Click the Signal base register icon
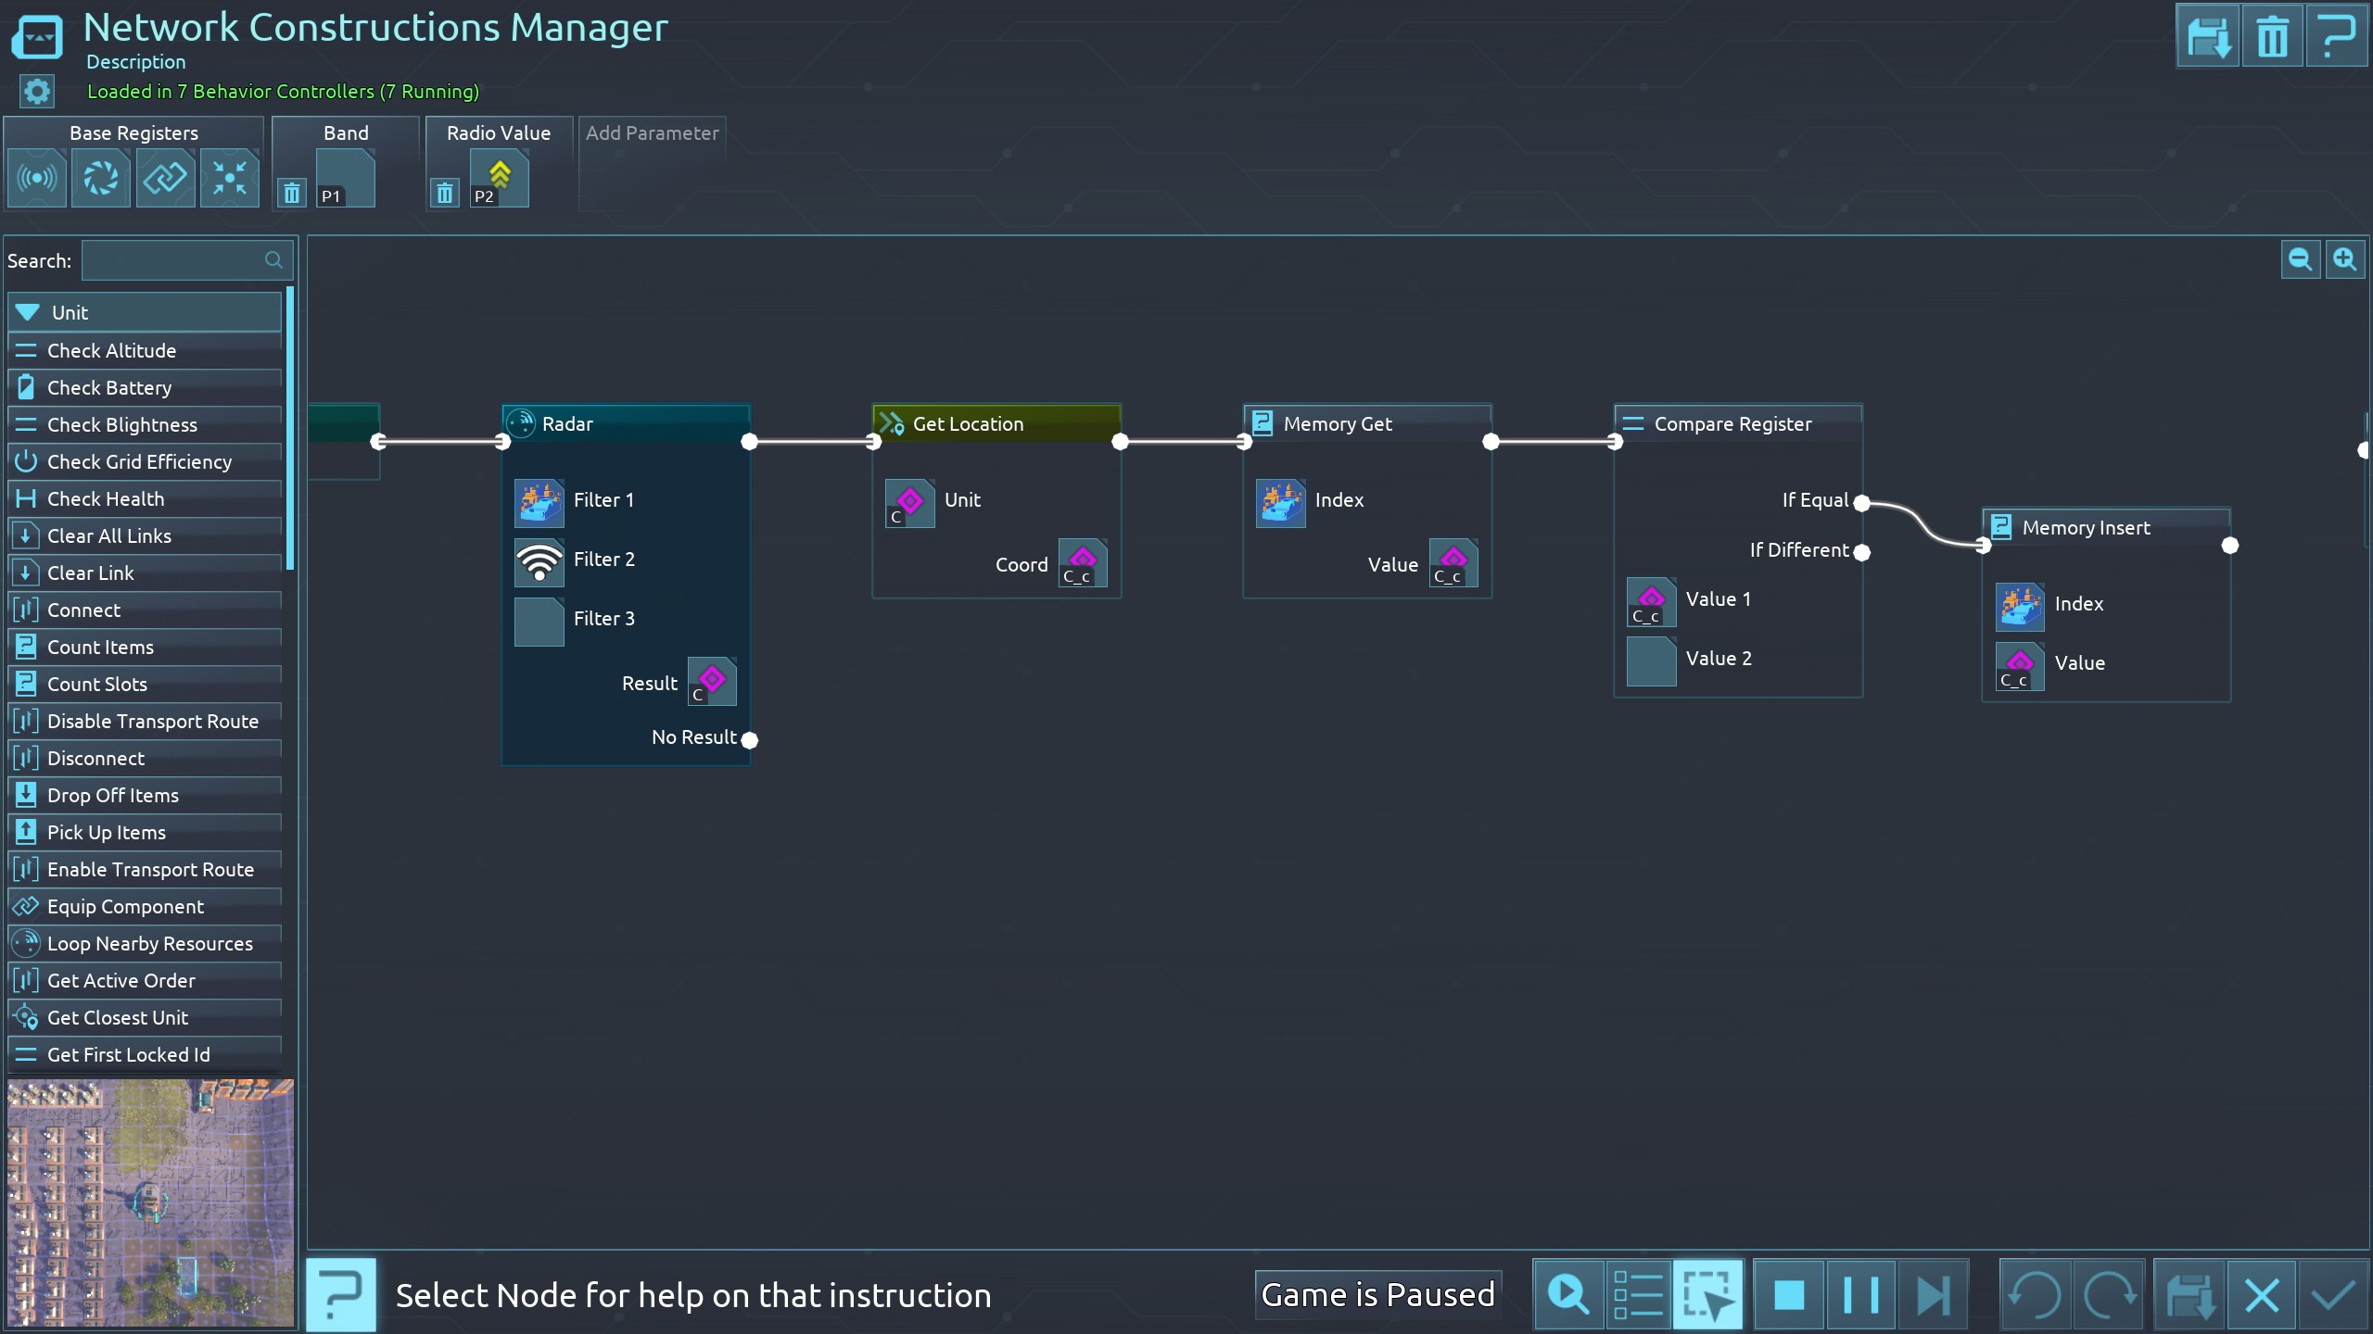2373x1334 pixels. (37, 178)
